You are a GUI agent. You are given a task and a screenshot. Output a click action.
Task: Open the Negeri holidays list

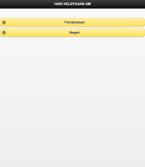(x=72, y=33)
